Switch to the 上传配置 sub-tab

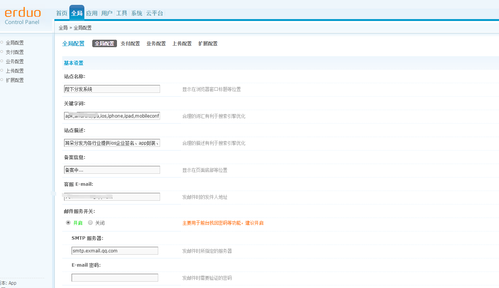(x=182, y=43)
